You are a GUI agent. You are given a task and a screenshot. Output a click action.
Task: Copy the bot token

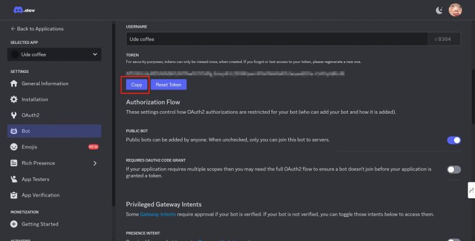pos(136,85)
